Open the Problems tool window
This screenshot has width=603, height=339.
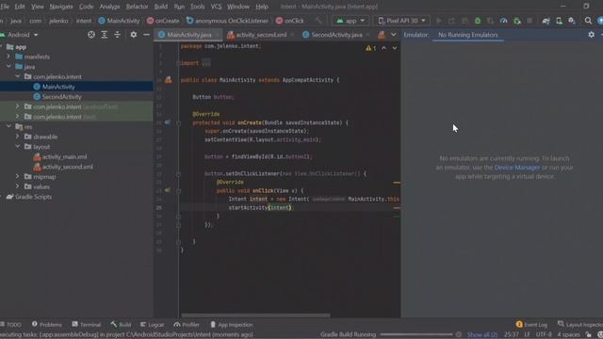pos(47,324)
